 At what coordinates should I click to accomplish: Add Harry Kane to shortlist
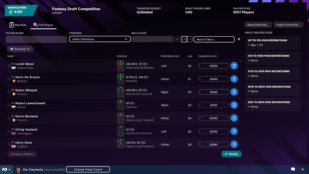(x=234, y=144)
